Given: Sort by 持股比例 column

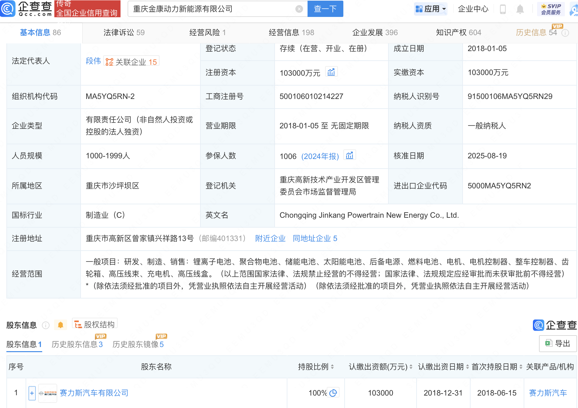Looking at the screenshot, I should (x=332, y=367).
